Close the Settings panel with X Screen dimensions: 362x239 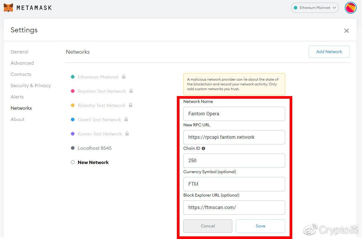(x=346, y=31)
